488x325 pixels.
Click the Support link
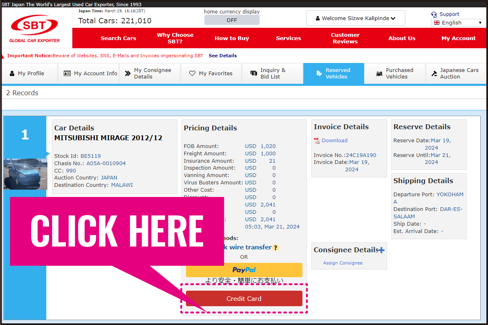[x=449, y=14]
